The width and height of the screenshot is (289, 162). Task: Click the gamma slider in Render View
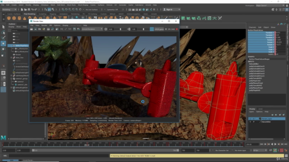(144, 29)
